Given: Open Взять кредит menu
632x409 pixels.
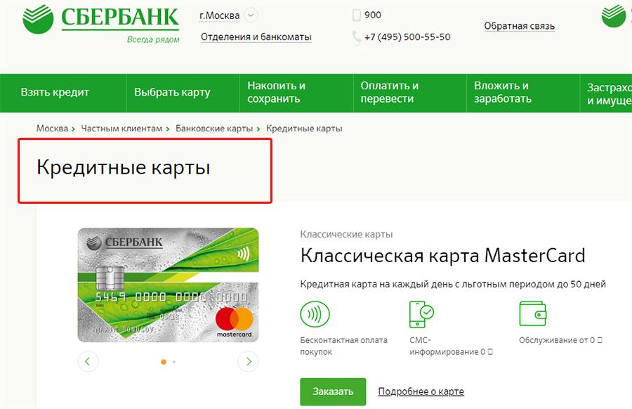Looking at the screenshot, I should [x=55, y=92].
